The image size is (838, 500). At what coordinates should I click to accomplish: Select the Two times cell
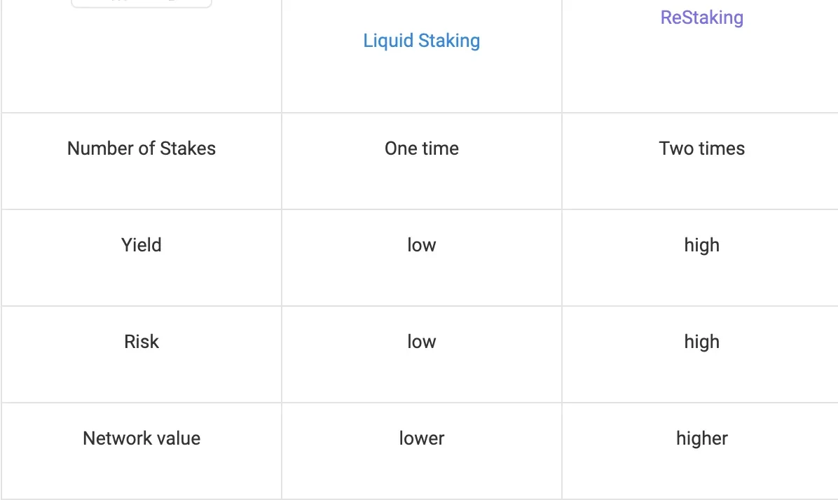tap(701, 148)
